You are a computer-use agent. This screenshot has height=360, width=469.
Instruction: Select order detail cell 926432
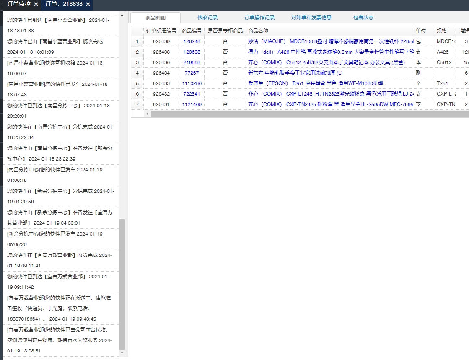[161, 93]
